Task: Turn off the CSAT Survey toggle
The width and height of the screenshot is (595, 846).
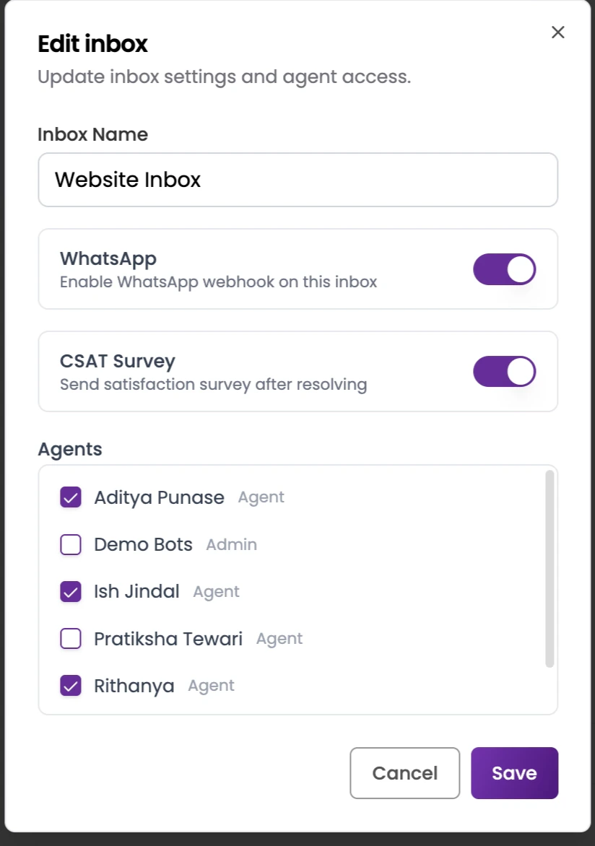Action: 504,371
